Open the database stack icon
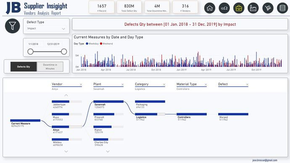Screen dimensions: 290x163 point(282,8)
